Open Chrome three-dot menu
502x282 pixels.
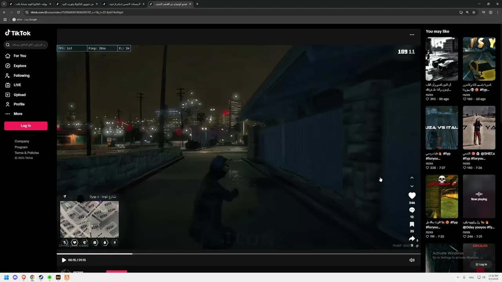point(498,12)
